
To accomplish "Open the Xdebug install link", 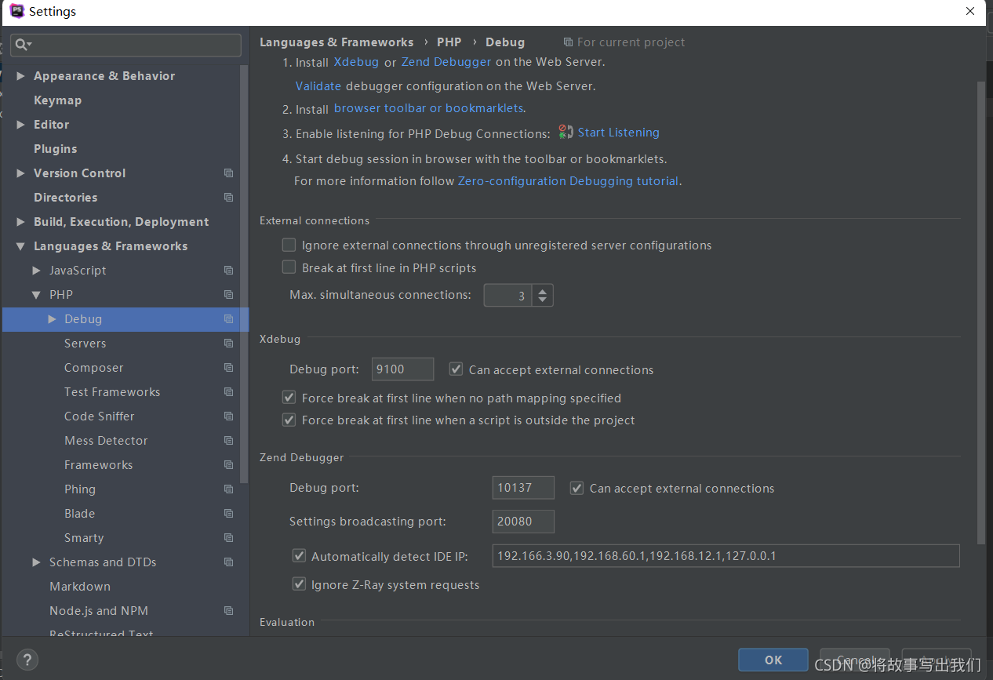I will (x=356, y=62).
